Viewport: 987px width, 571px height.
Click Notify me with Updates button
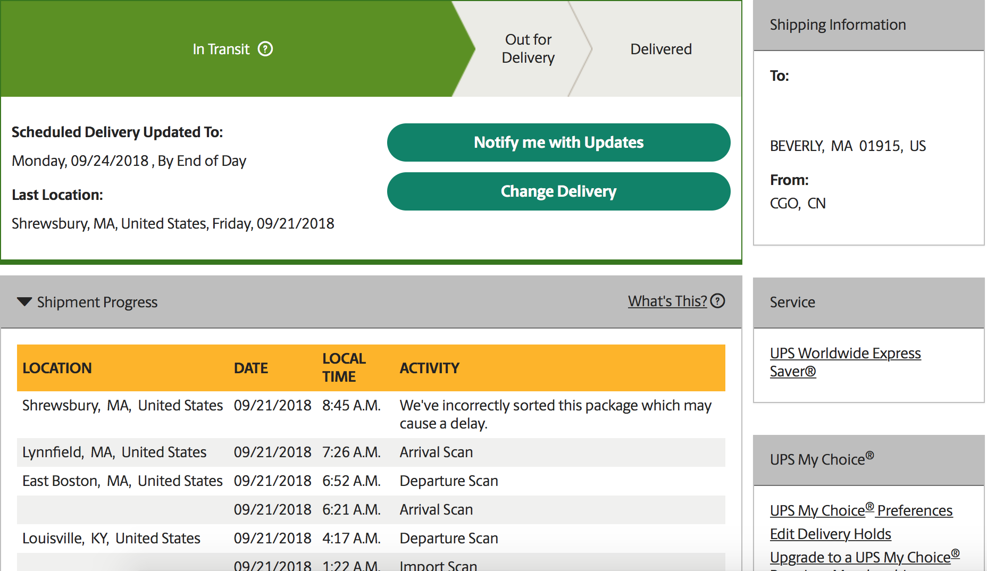coord(558,142)
